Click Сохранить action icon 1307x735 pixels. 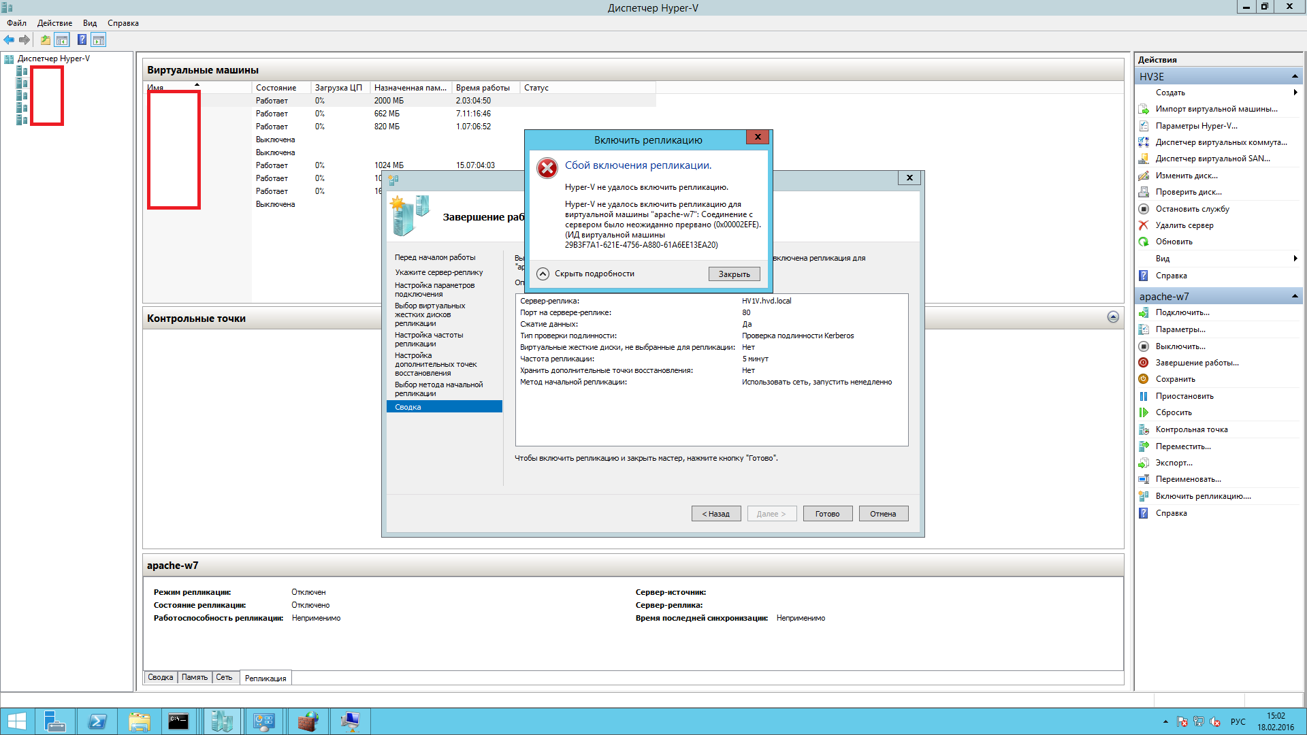coord(1144,379)
